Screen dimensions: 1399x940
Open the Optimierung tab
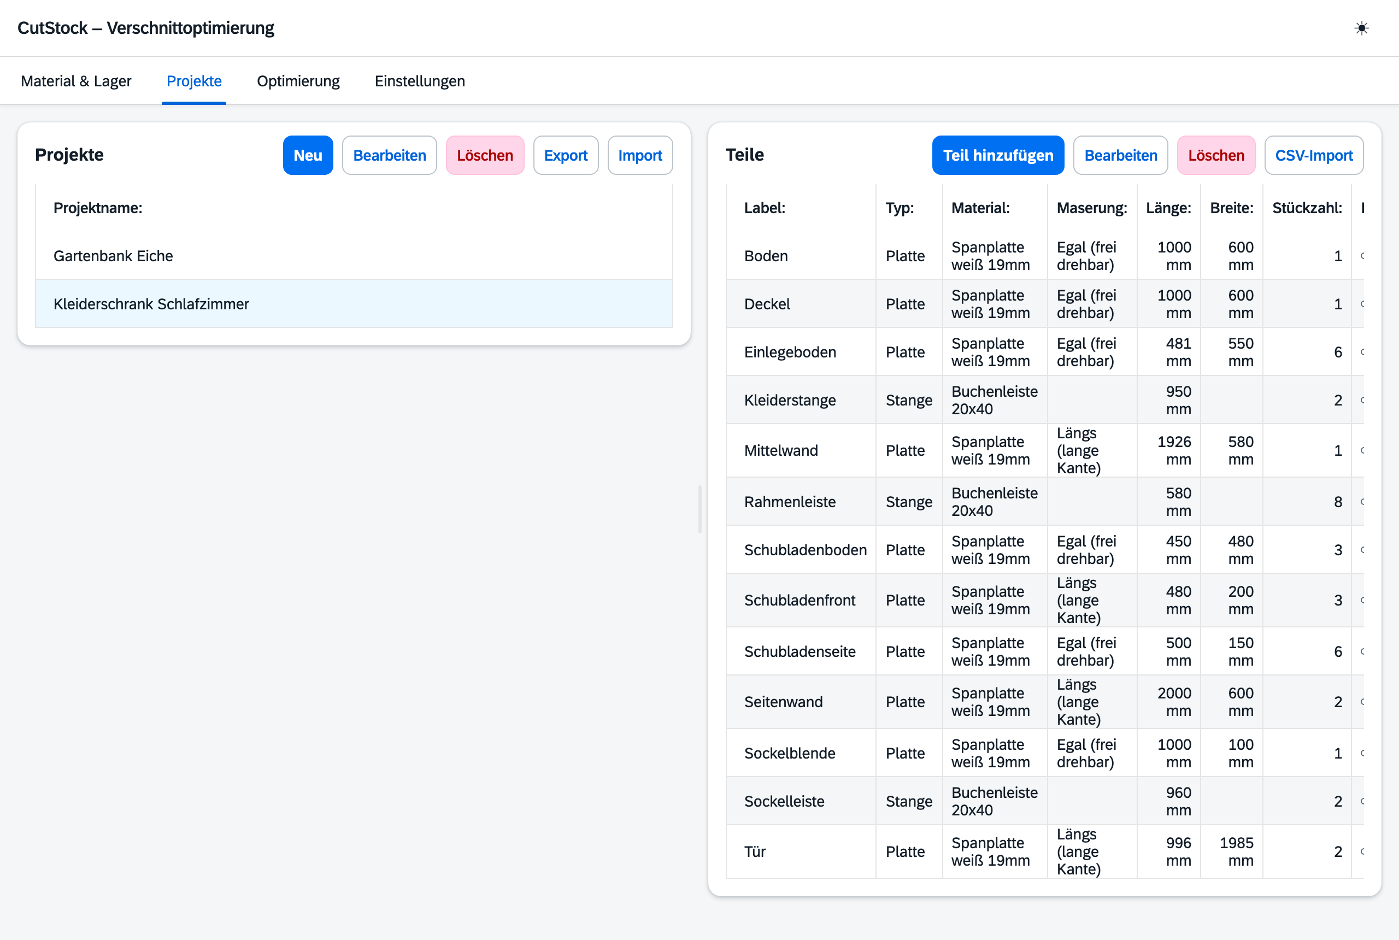pos(298,81)
